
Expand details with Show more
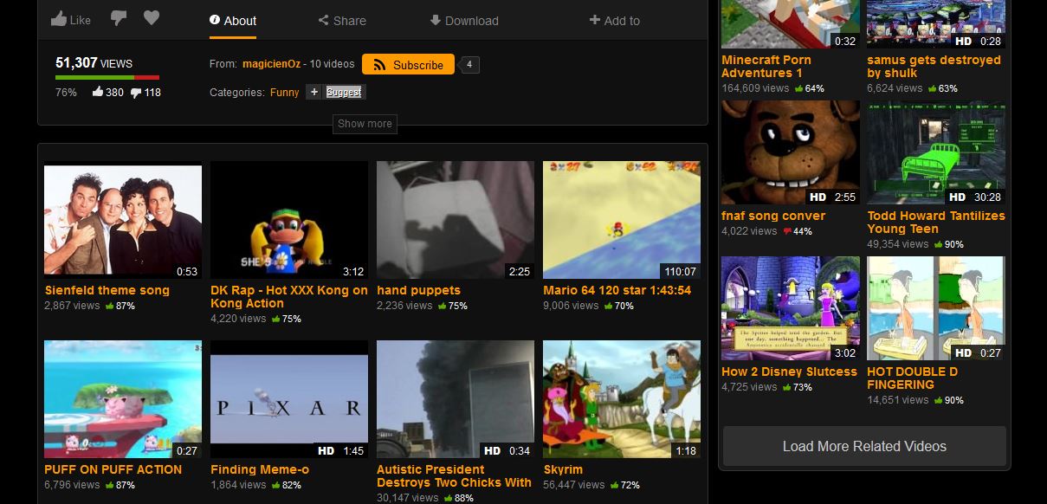coord(365,124)
